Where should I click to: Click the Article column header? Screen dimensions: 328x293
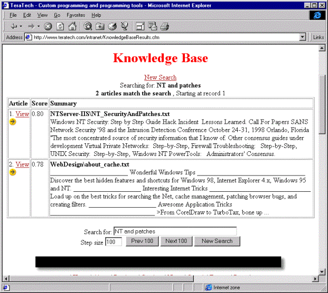(x=18, y=103)
